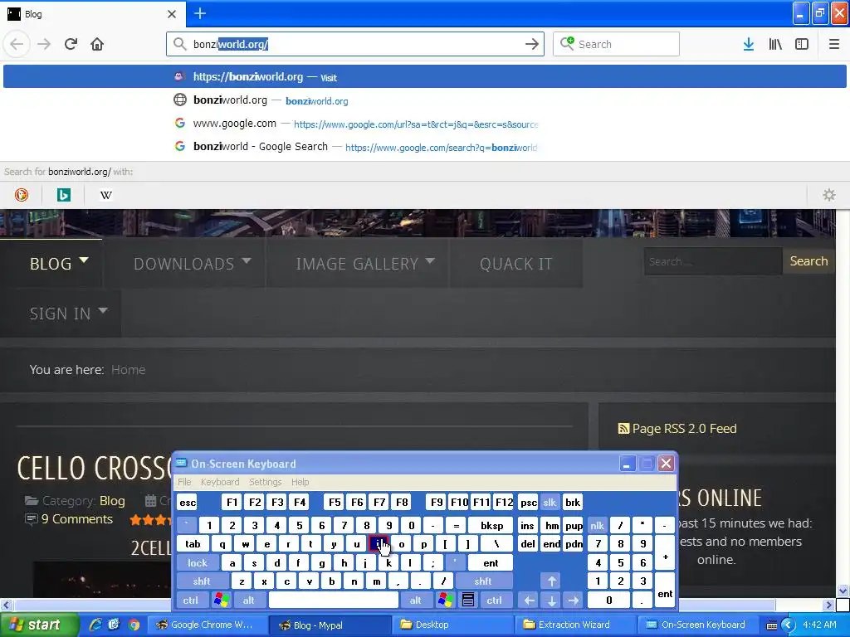Toggle left alt key on keyboard
Viewport: 850px width, 637px height.
tap(249, 601)
